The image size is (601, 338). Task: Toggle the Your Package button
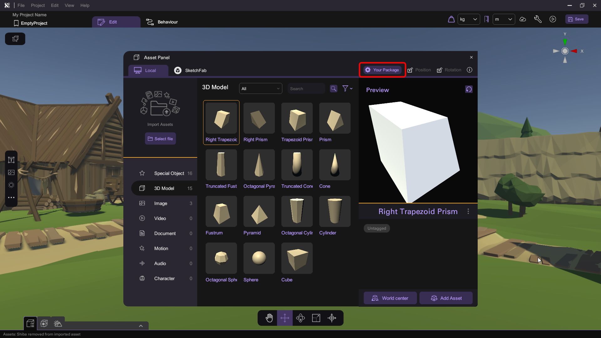[382, 70]
